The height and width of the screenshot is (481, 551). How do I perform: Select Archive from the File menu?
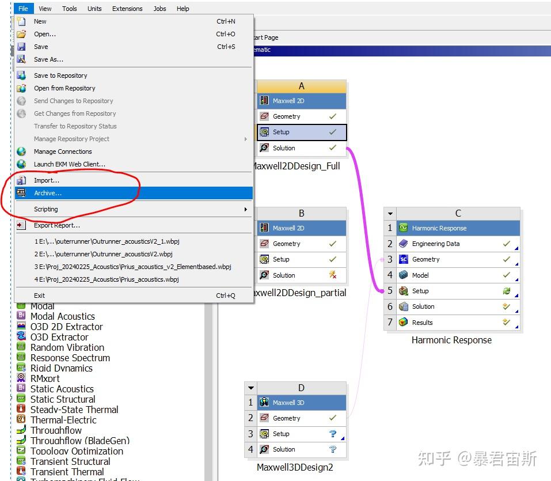coord(49,192)
